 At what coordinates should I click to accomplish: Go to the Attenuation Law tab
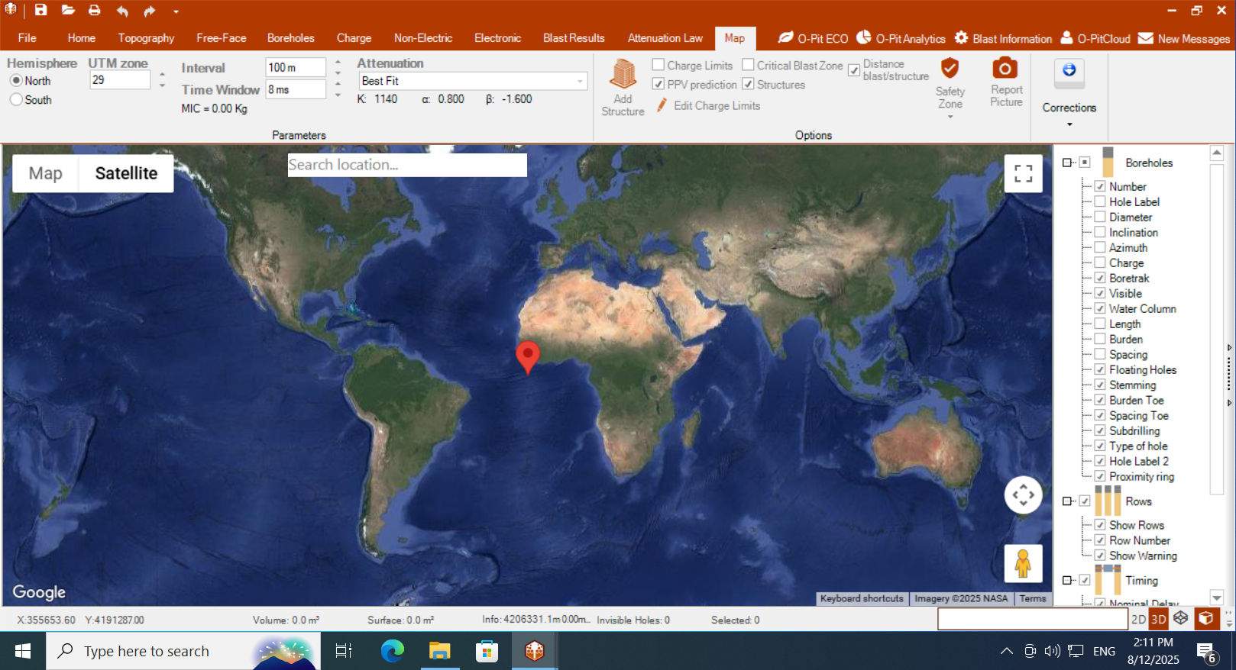tap(665, 38)
